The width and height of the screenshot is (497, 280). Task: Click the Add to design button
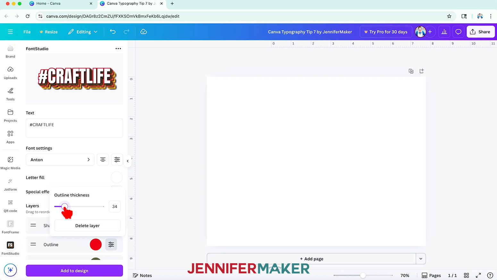74,271
